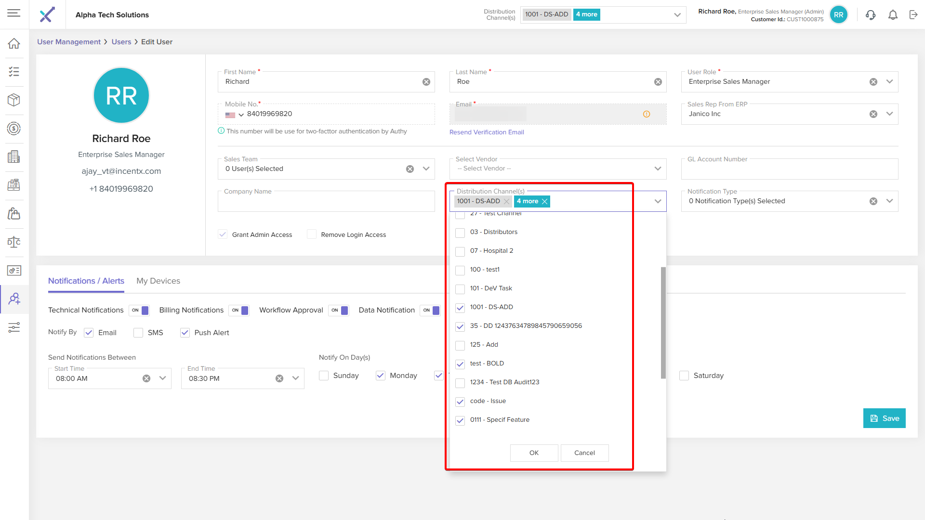Open the hamburger menu icon
The image size is (925, 520).
coord(14,13)
